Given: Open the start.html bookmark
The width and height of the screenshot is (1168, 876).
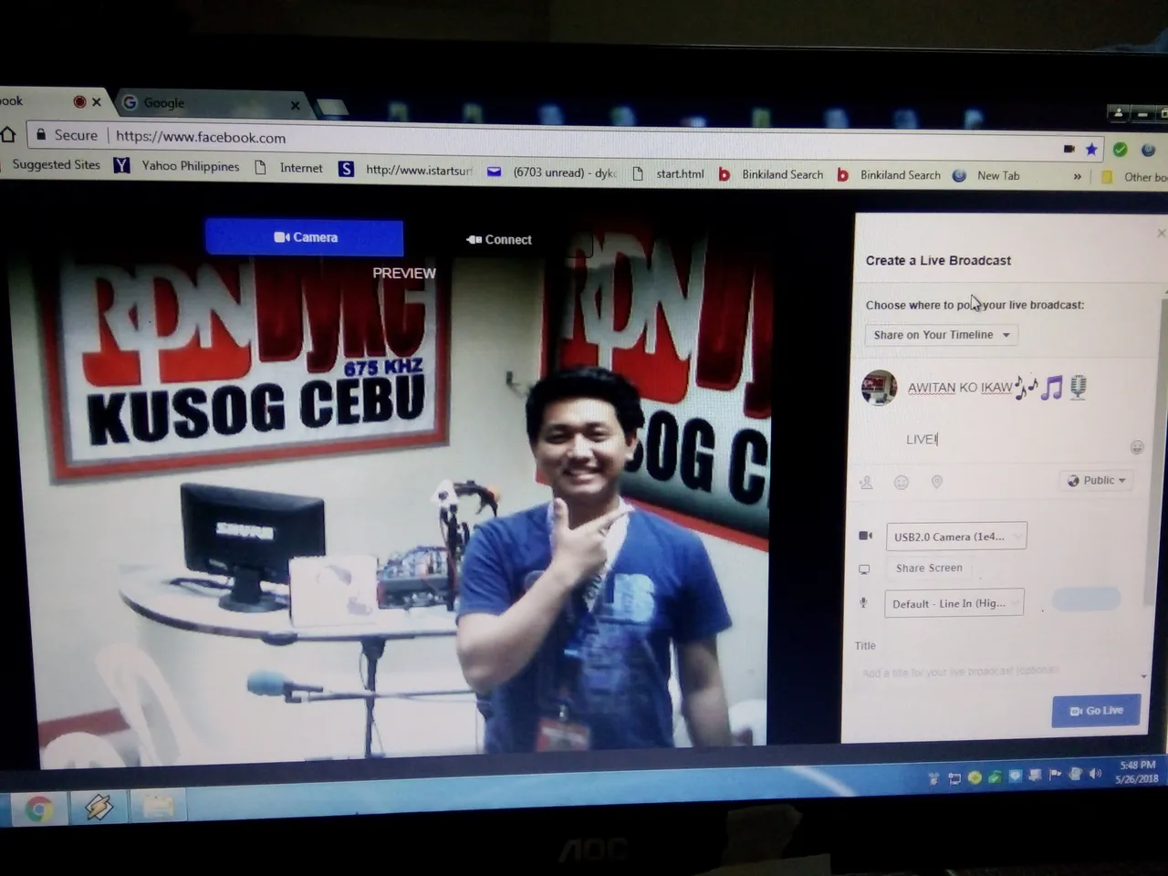Looking at the screenshot, I should 668,173.
